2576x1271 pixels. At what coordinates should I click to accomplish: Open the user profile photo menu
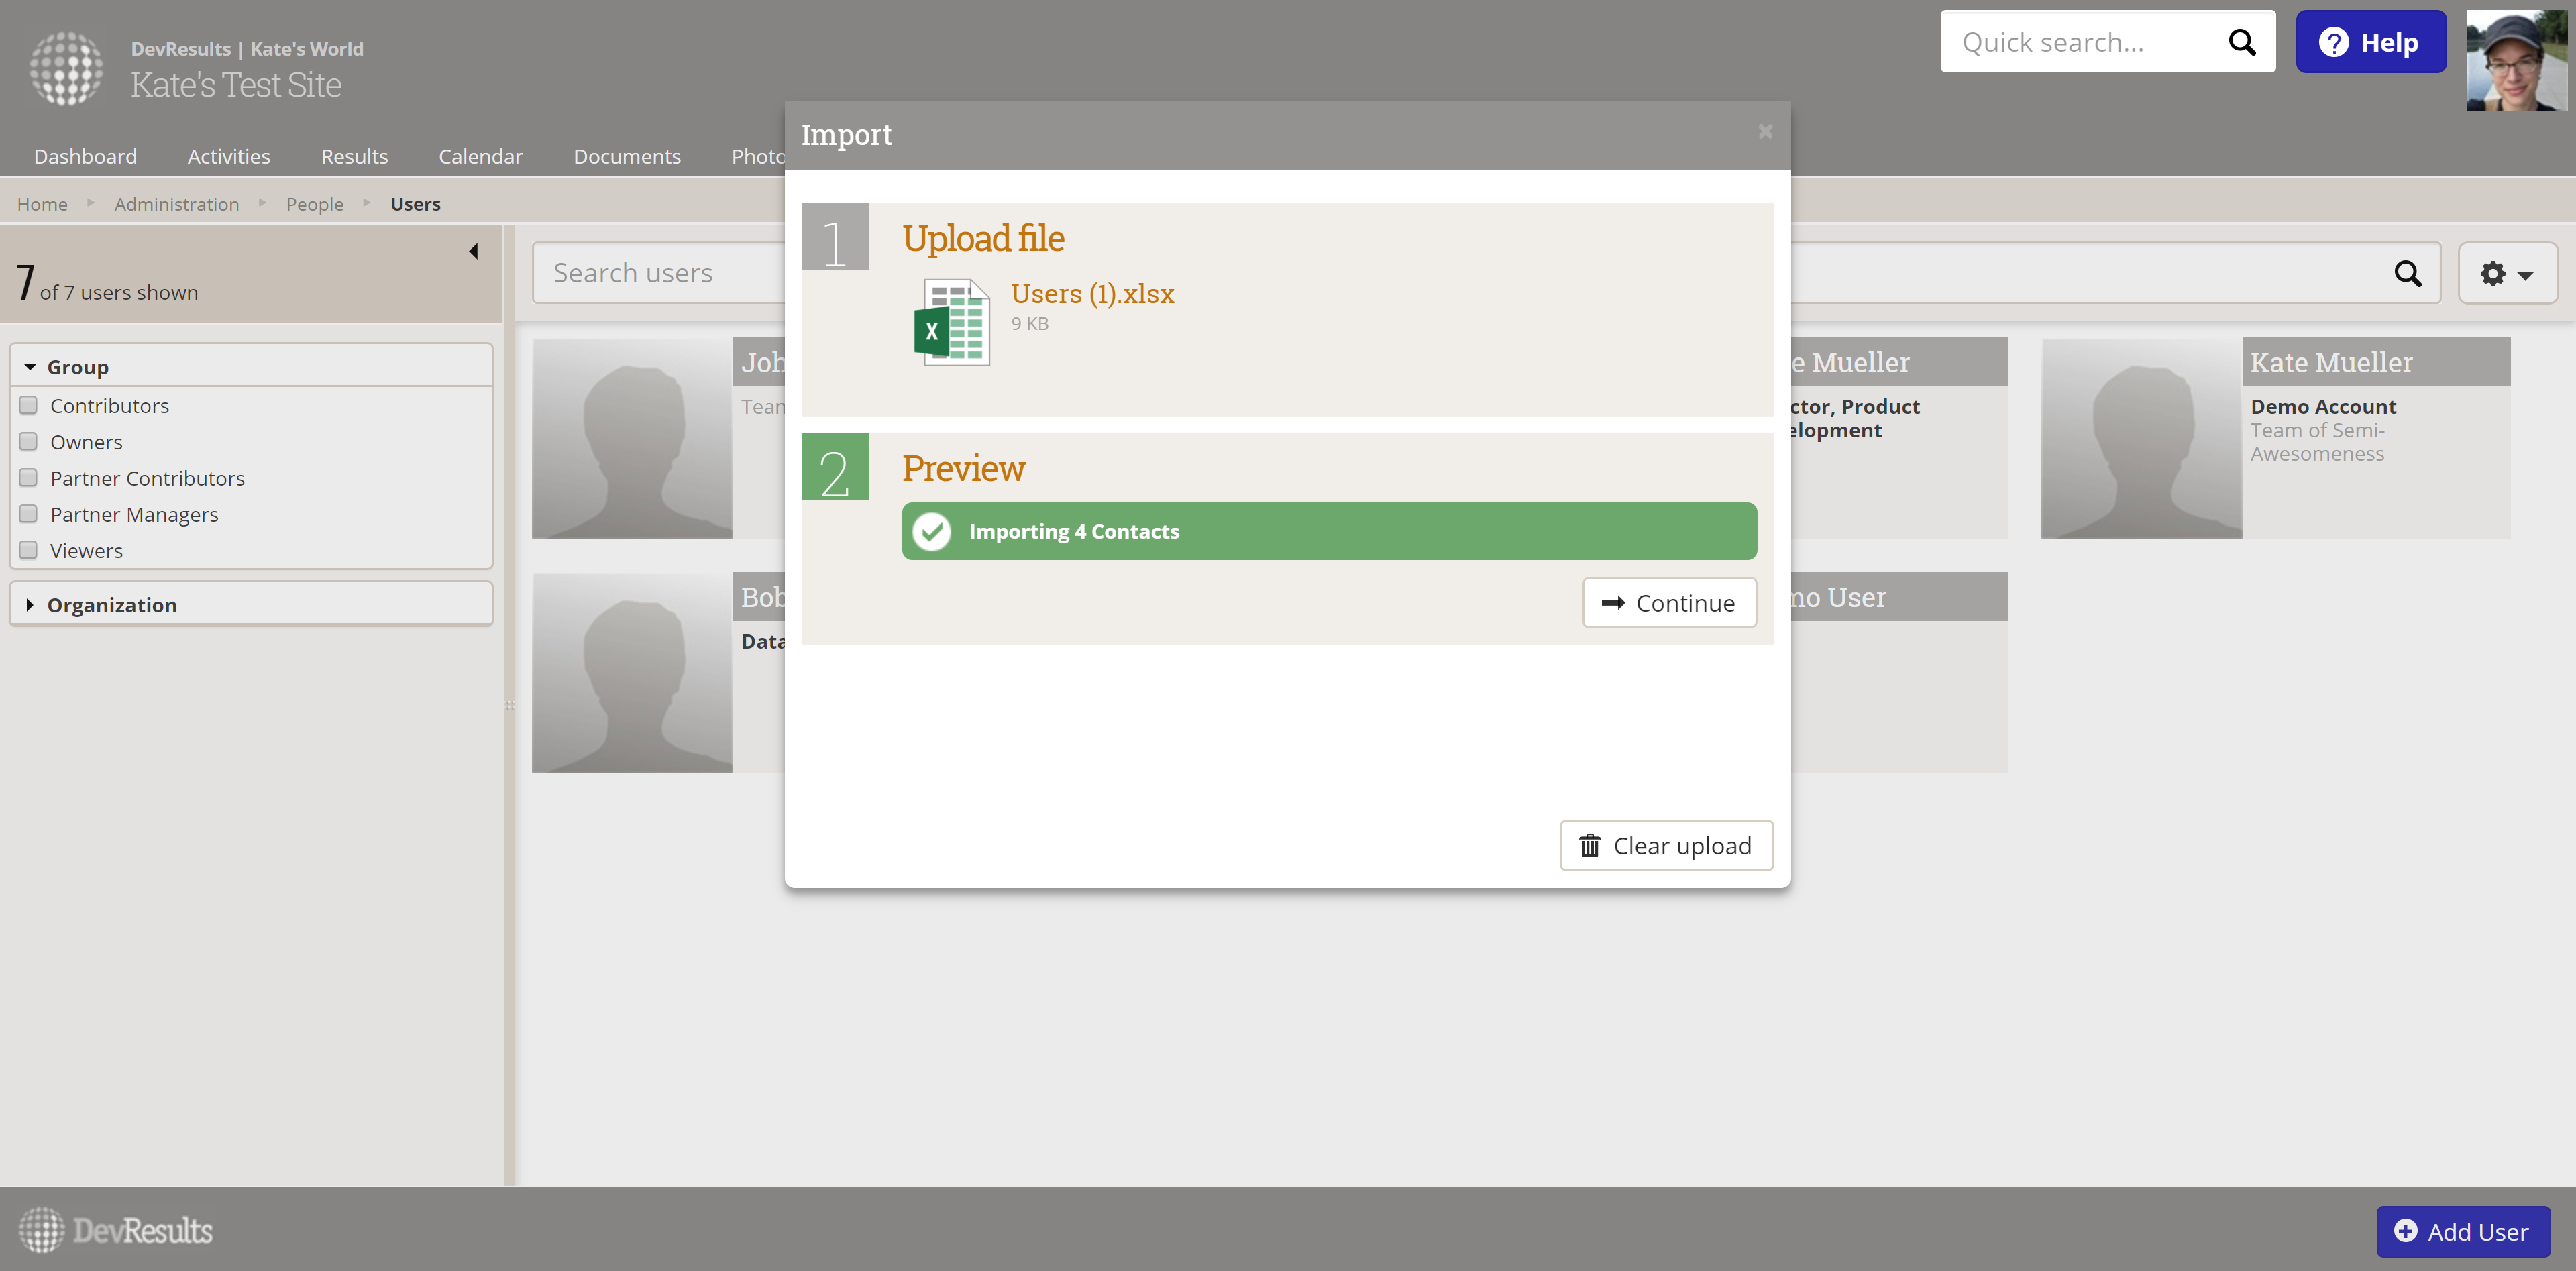pos(2516,60)
